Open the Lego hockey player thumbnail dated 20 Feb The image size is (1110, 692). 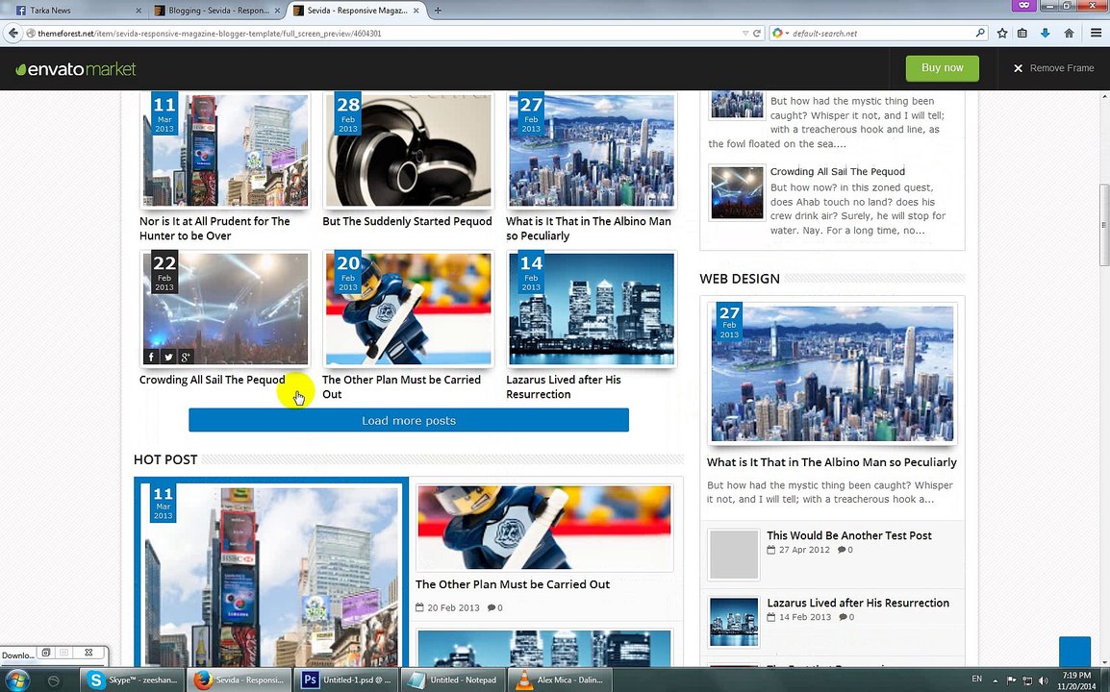[x=409, y=309]
